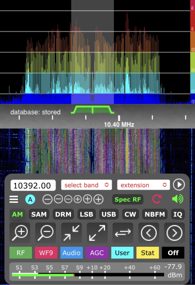Click the zoom in magnifier icon
Image resolution: width=195 pixels, height=285 pixels.
pyautogui.click(x=20, y=233)
